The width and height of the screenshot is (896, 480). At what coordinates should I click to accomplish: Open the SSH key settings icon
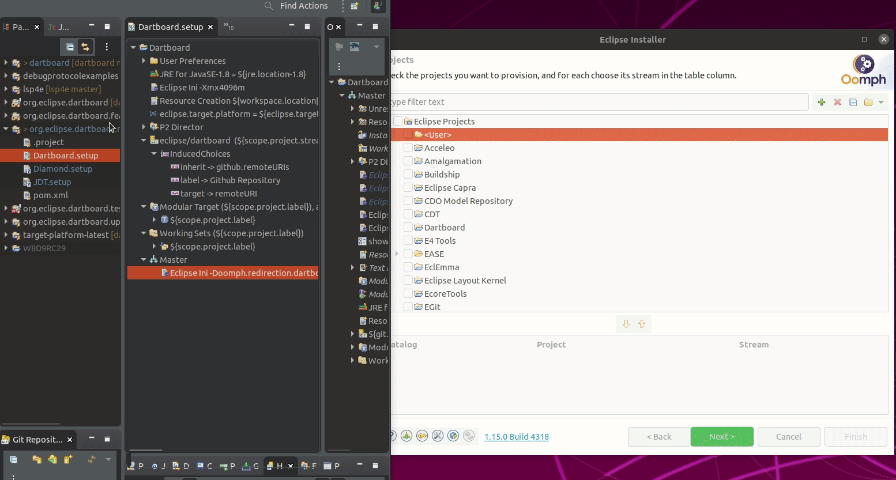coord(422,436)
